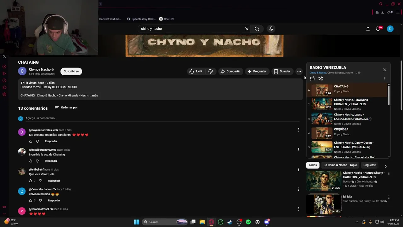
Task: Show more filter chips with the right arrow
Action: pyautogui.click(x=385, y=166)
